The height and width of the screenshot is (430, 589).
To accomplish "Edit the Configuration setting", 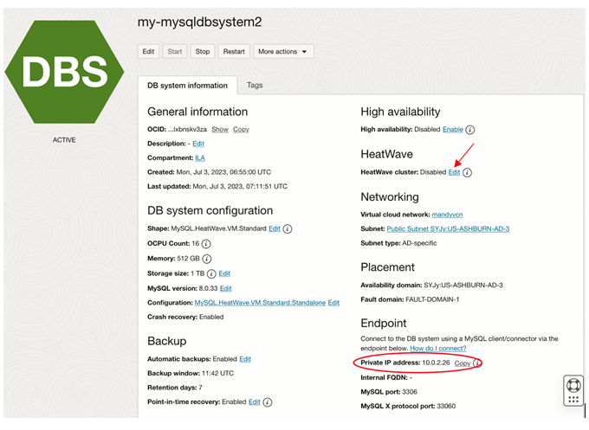I will point(333,303).
